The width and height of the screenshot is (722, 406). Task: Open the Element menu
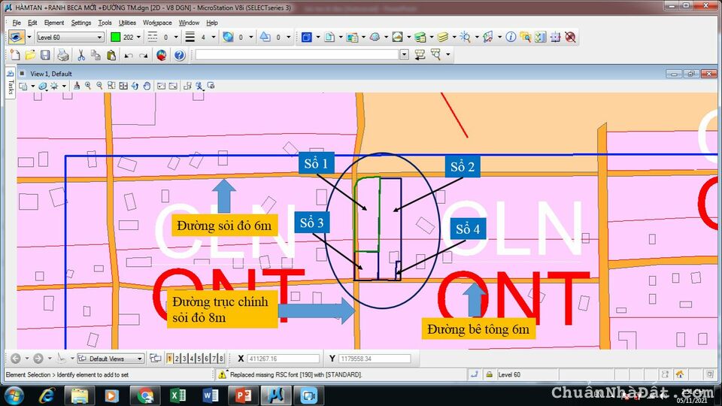[x=54, y=23]
